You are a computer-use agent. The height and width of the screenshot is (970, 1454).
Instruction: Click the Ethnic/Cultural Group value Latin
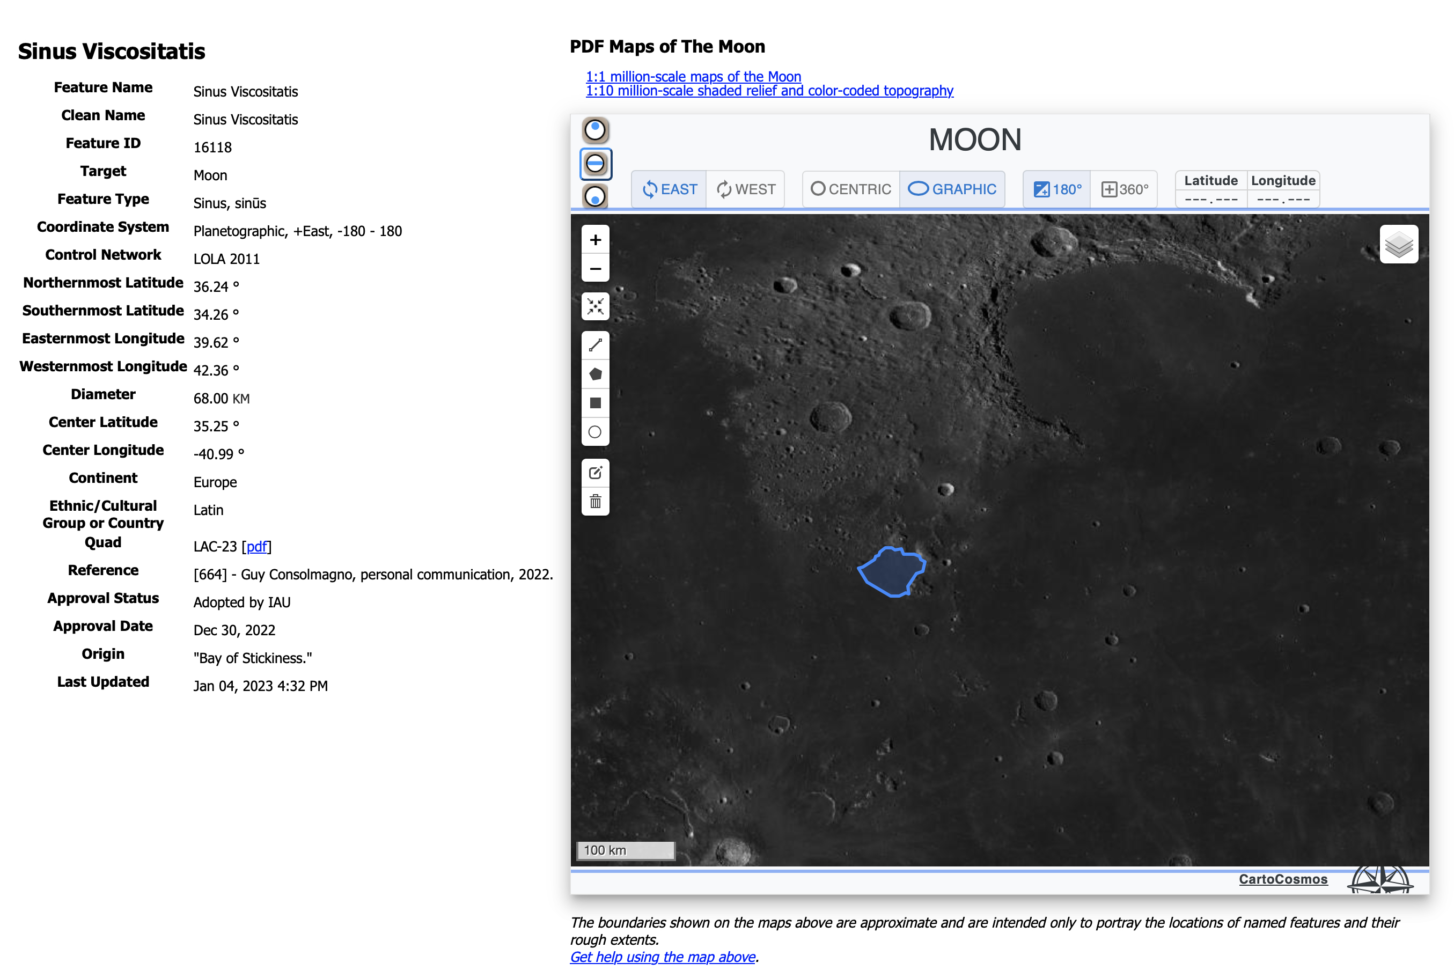pos(208,510)
